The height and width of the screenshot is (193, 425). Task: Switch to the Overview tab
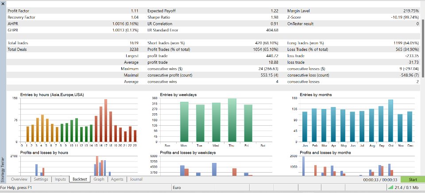point(19,179)
